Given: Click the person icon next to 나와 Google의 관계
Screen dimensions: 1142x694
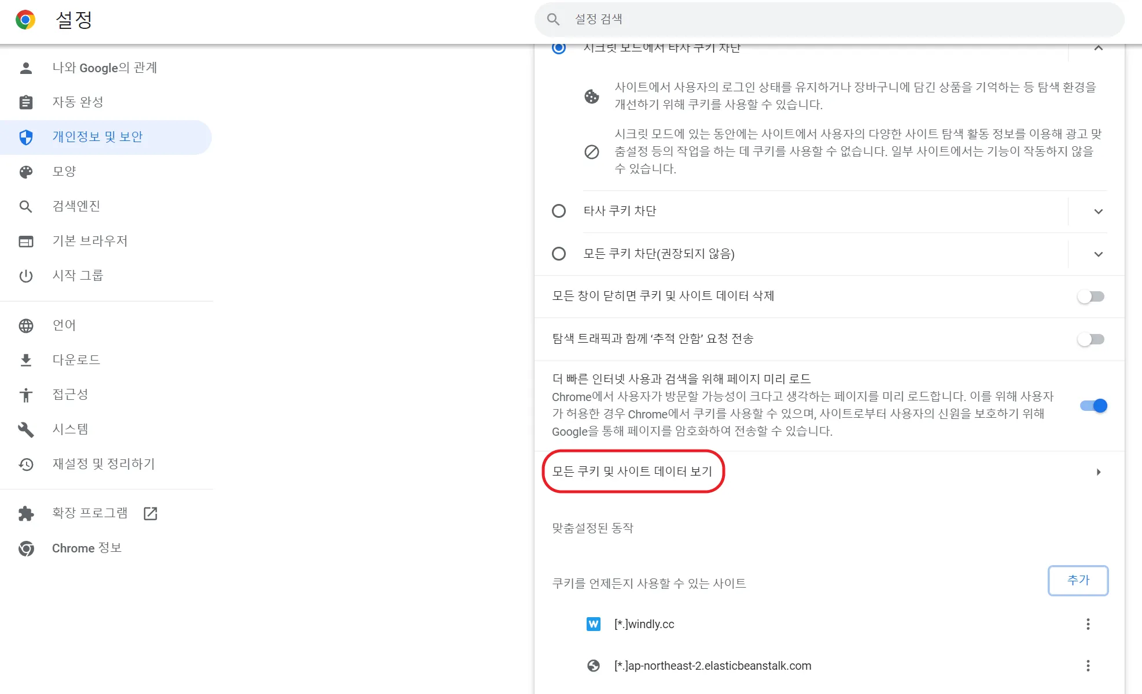Looking at the screenshot, I should tap(25, 68).
